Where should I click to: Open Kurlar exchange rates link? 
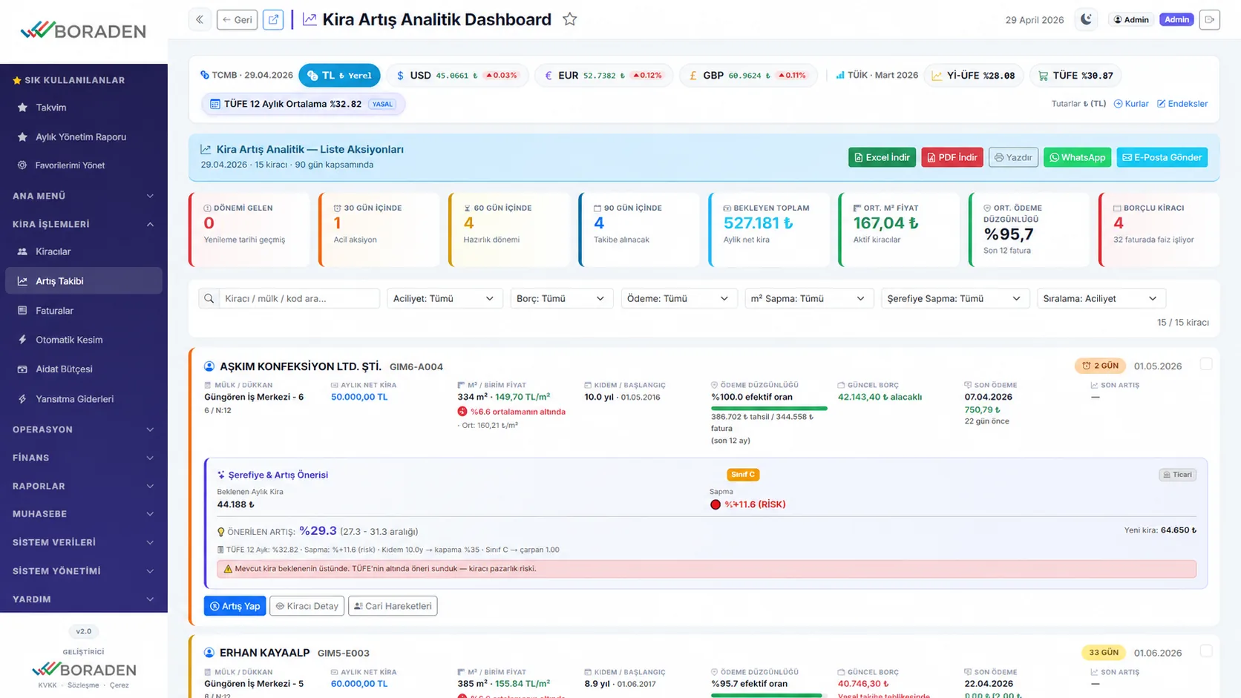[x=1131, y=104]
